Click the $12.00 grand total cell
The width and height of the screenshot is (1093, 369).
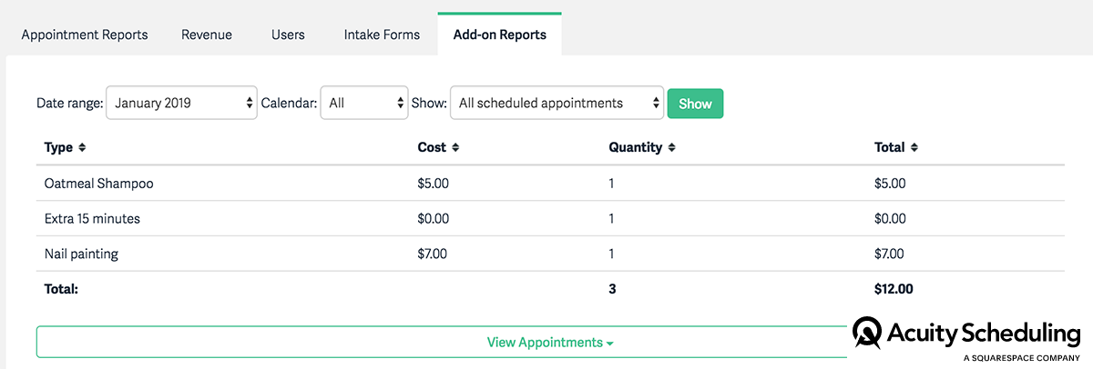(894, 290)
